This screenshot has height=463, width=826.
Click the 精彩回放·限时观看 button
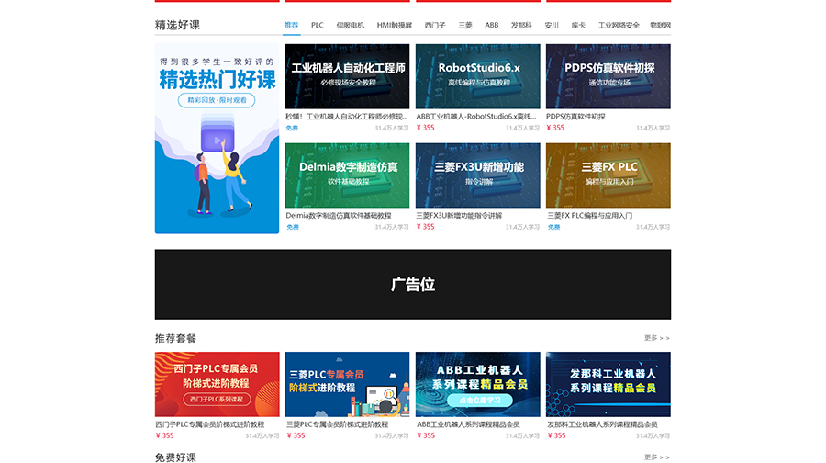pos(217,100)
